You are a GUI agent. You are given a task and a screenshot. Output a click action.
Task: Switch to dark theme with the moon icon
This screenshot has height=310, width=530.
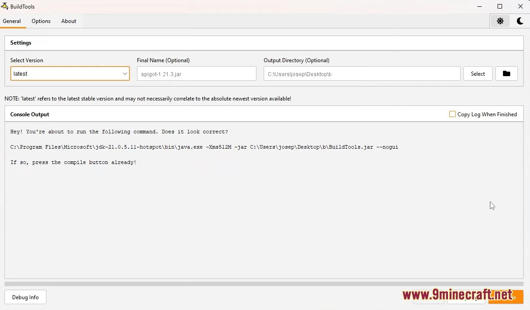(520, 21)
